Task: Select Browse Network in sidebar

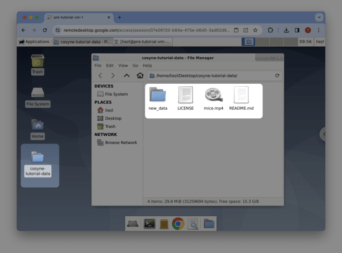Action: [x=117, y=142]
